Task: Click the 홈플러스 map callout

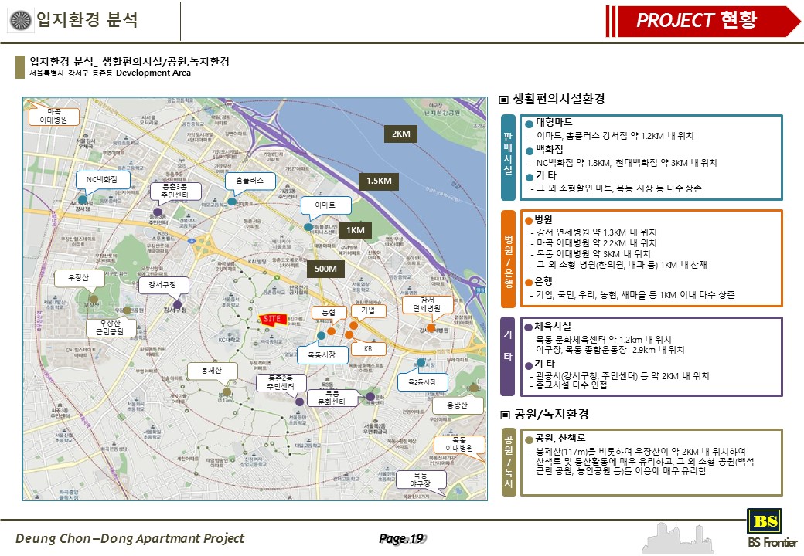Action: tap(250, 181)
